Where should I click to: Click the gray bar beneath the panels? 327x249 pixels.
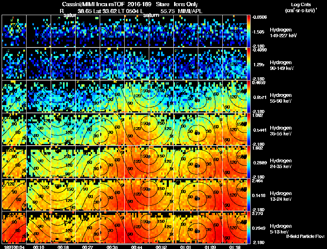point(137,244)
